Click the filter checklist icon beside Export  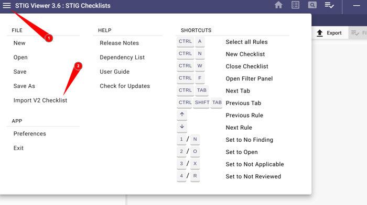point(355,33)
